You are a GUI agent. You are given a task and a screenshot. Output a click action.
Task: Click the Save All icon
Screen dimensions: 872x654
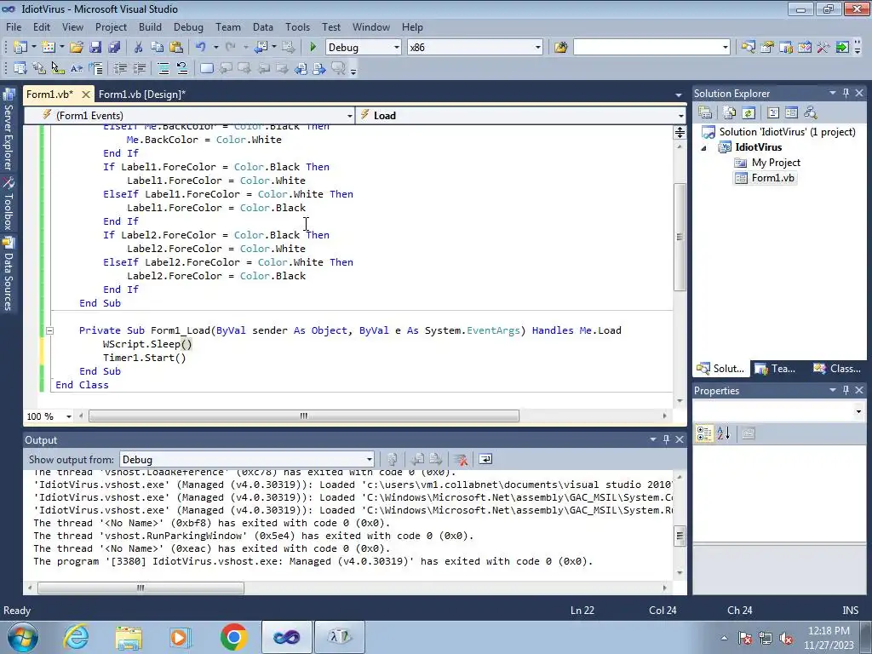point(114,48)
